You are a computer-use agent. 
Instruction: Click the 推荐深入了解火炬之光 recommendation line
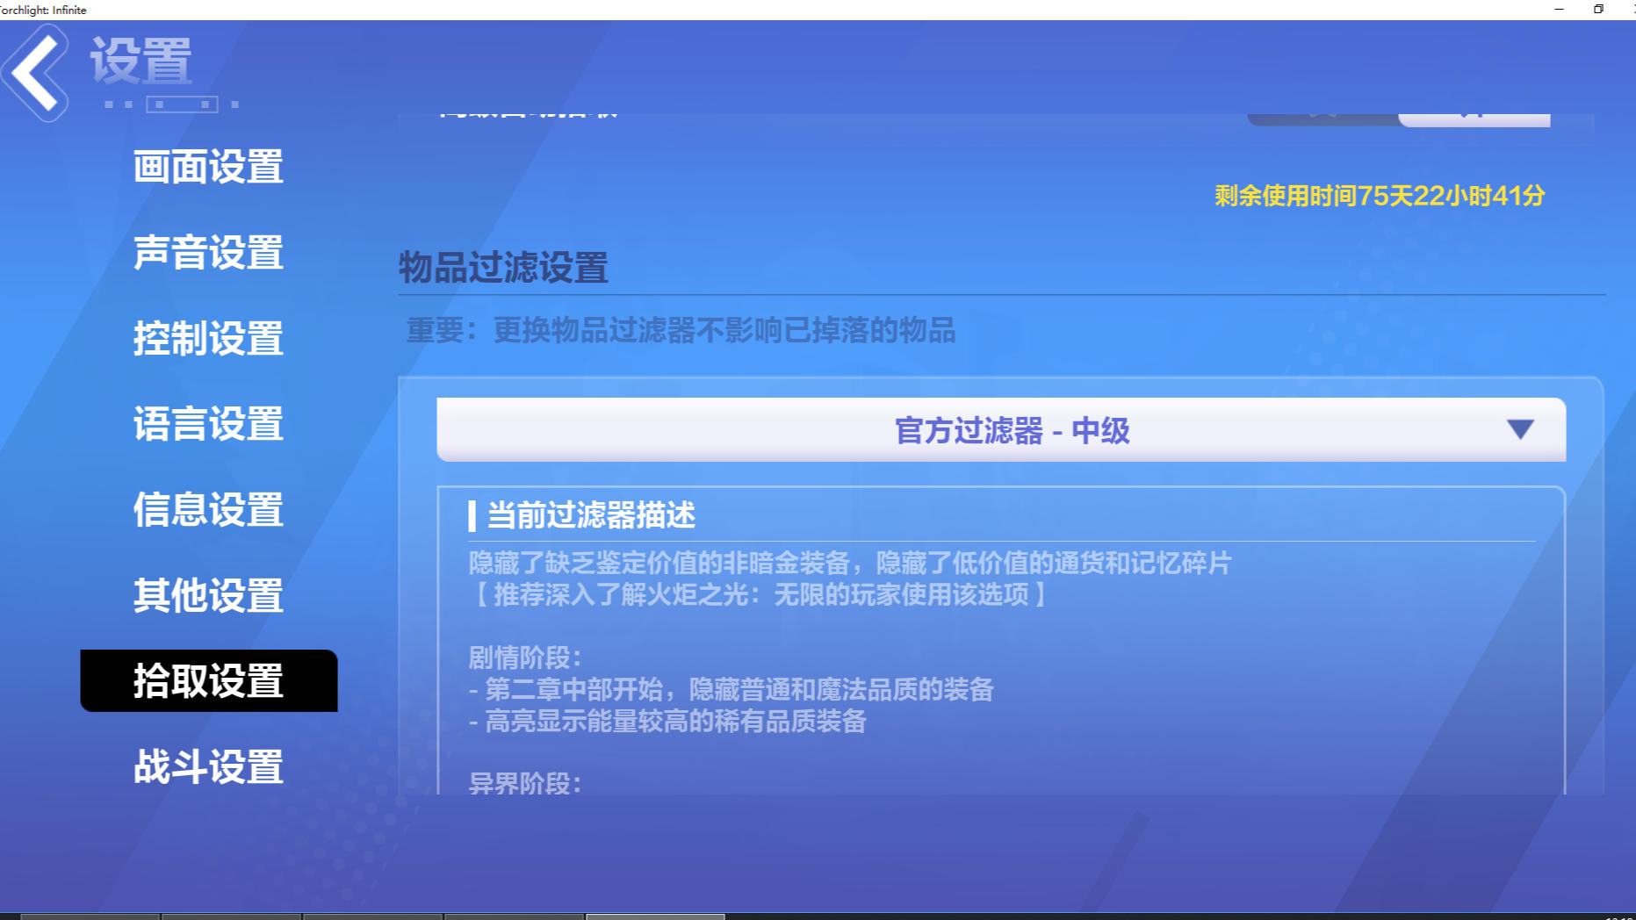tap(760, 595)
